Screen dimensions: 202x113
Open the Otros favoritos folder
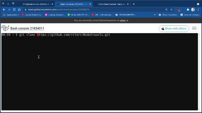coord(168,15)
